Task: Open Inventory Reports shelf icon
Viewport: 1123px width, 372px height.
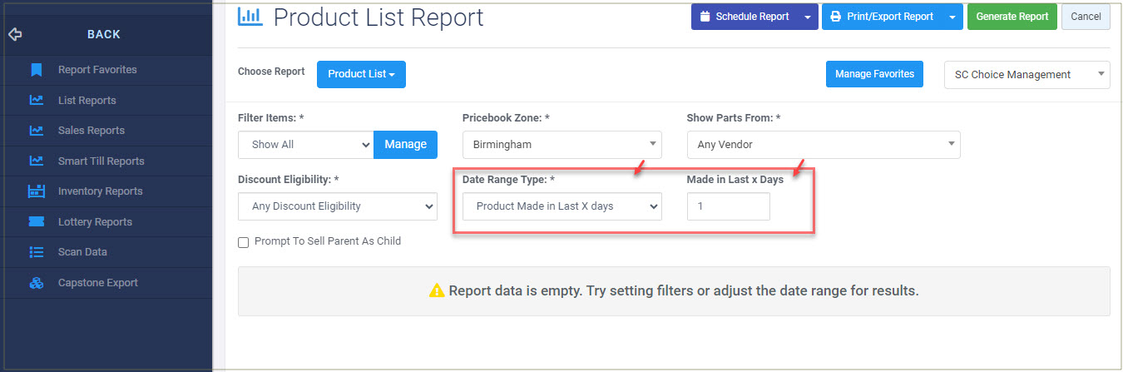Action: point(36,191)
